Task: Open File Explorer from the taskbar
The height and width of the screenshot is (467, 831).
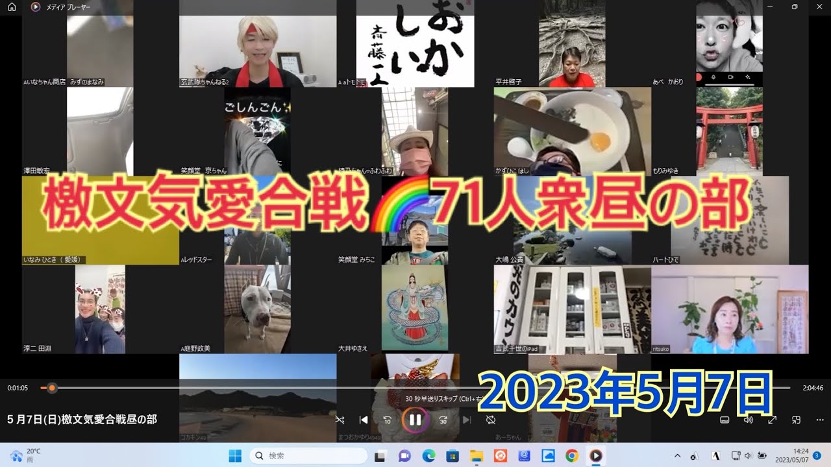Action: (477, 455)
